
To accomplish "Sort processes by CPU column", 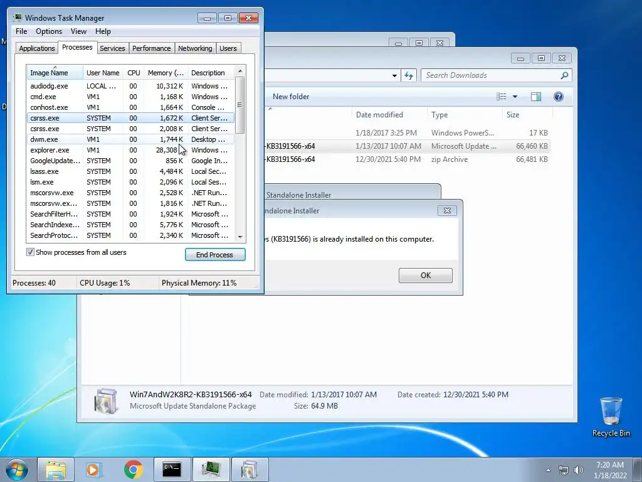I will point(134,73).
